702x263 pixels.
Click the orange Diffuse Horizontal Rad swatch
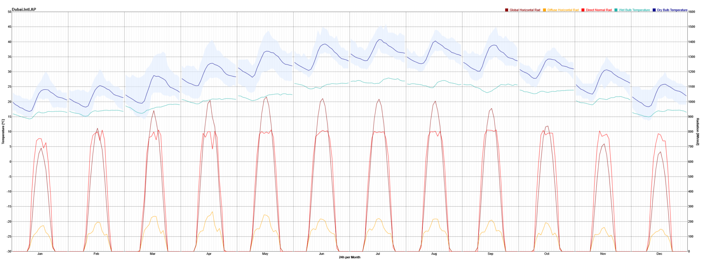[545, 10]
